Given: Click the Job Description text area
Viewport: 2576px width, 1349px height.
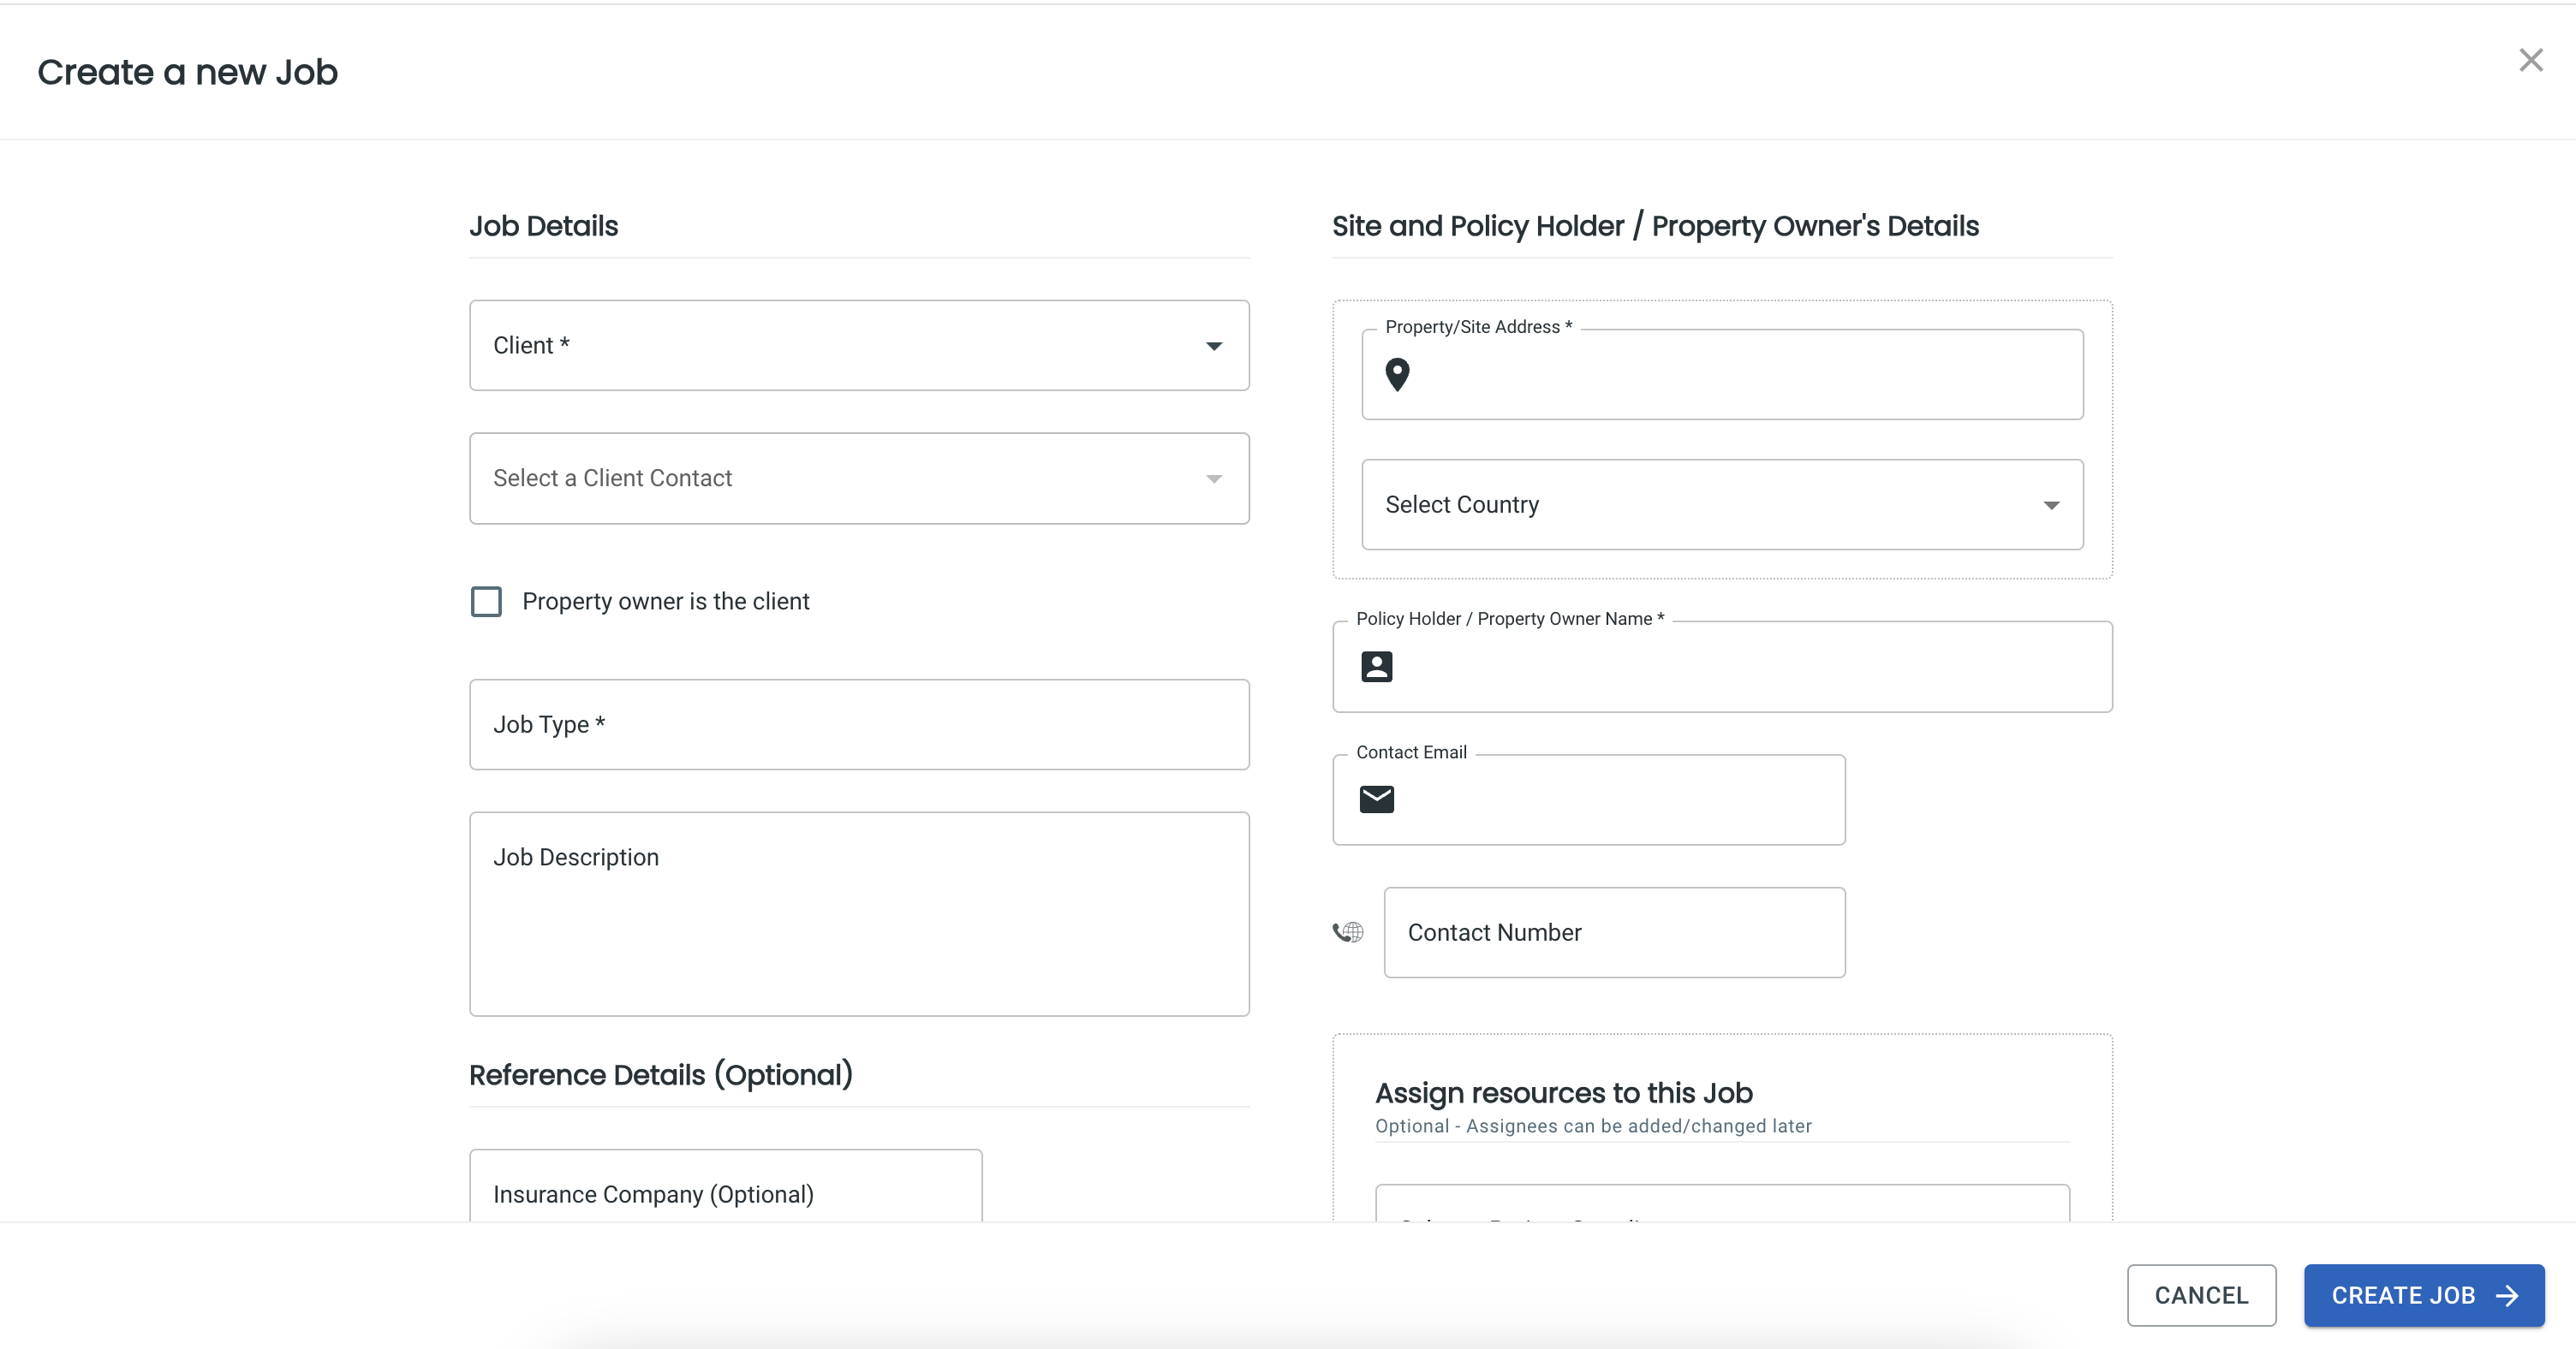Looking at the screenshot, I should (859, 913).
